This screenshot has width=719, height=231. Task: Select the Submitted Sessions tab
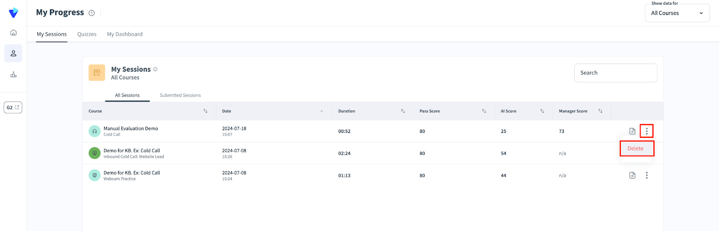(180, 95)
